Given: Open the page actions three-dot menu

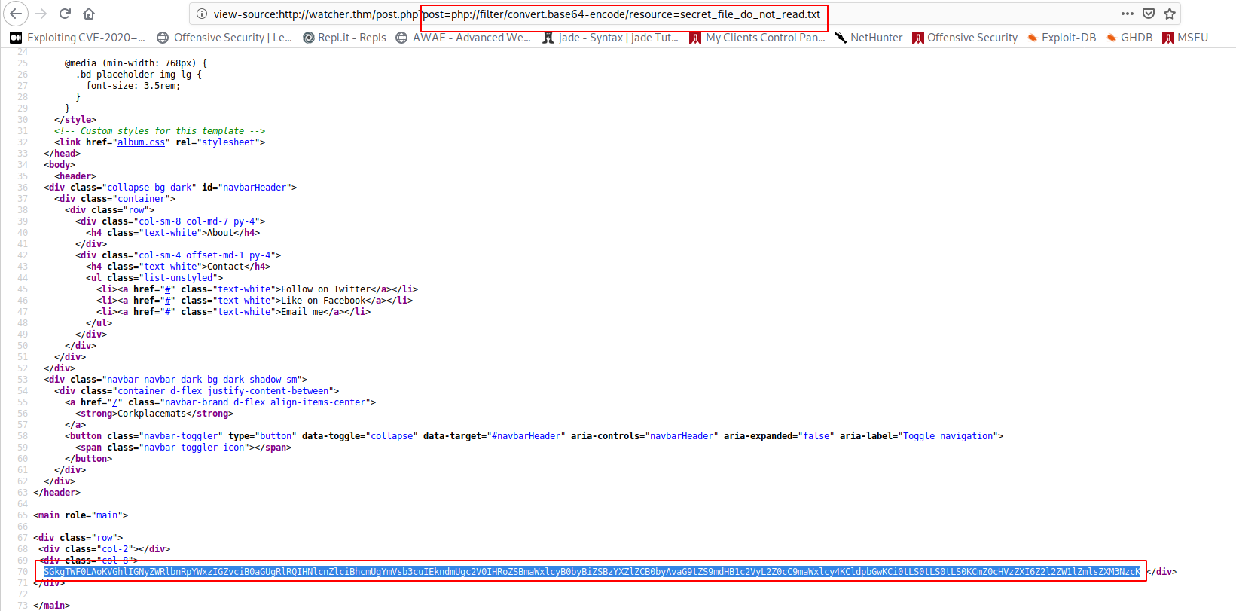Looking at the screenshot, I should (1127, 14).
